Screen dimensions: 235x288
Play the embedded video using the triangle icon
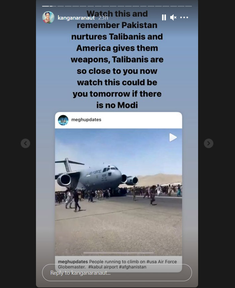tap(173, 137)
